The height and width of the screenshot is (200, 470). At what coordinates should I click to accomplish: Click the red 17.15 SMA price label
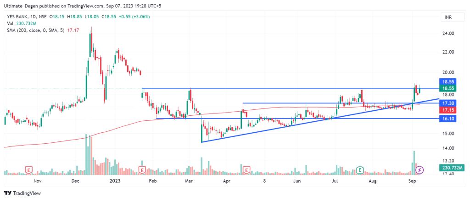pyautogui.click(x=448, y=110)
